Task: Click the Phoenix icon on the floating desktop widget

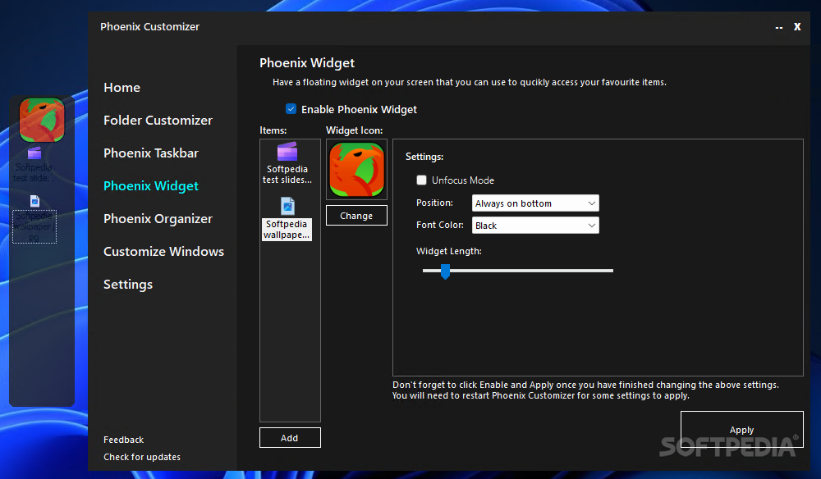Action: tap(42, 120)
